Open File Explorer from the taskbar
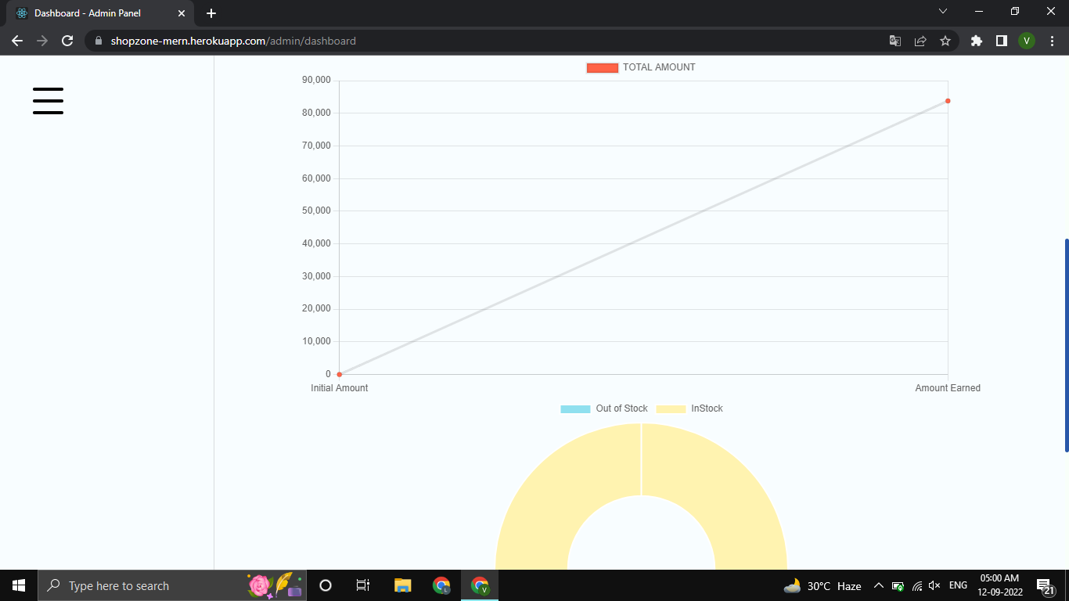The height and width of the screenshot is (601, 1069). coord(402,585)
